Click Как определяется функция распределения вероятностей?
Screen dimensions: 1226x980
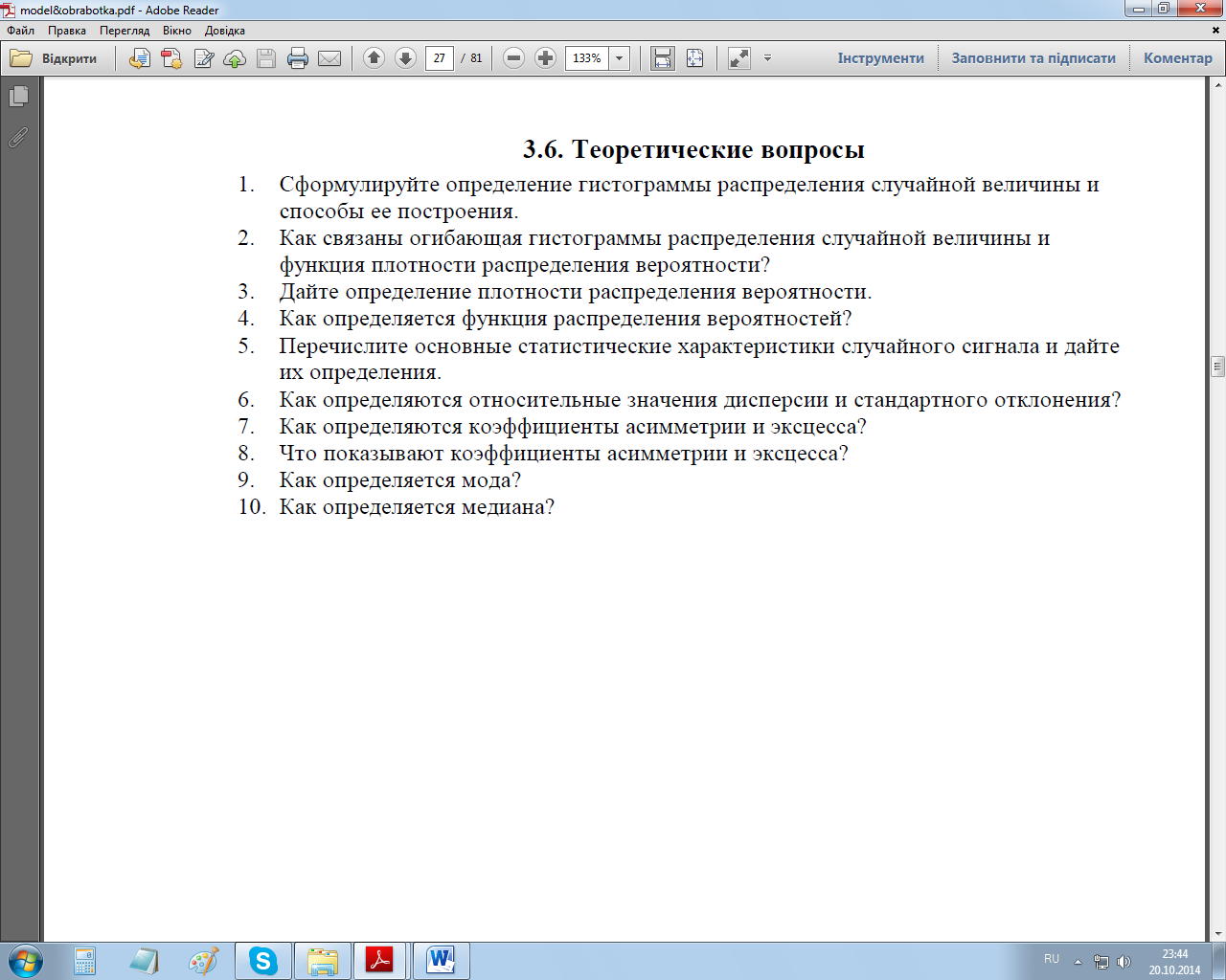click(565, 319)
